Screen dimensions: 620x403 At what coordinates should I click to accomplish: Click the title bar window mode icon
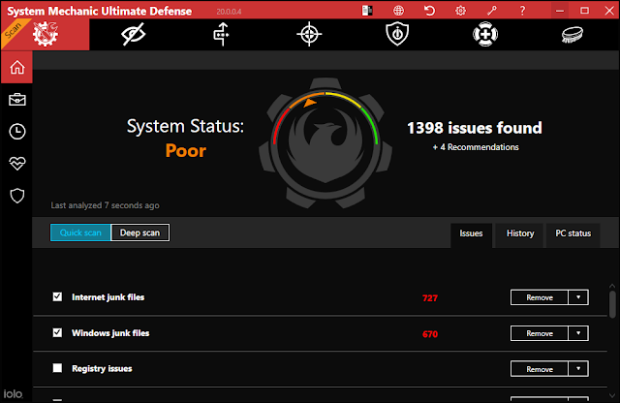[367, 11]
